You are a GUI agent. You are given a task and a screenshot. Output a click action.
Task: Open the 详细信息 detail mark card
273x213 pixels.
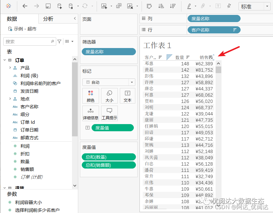[90, 113]
